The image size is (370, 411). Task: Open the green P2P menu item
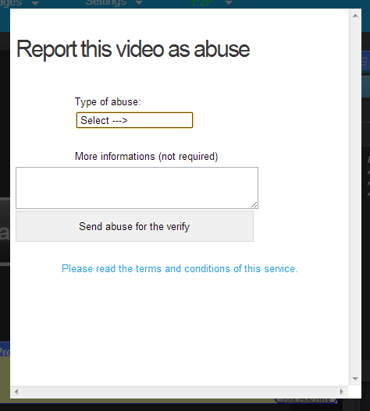pyautogui.click(x=202, y=2)
